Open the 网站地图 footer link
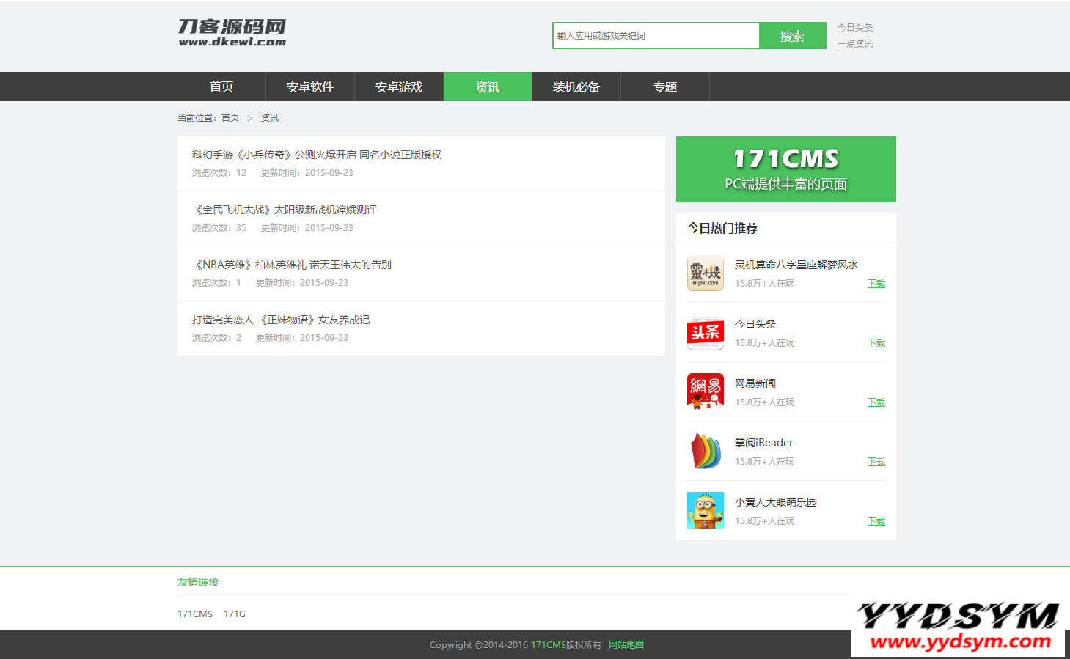The height and width of the screenshot is (659, 1070). pyautogui.click(x=626, y=645)
